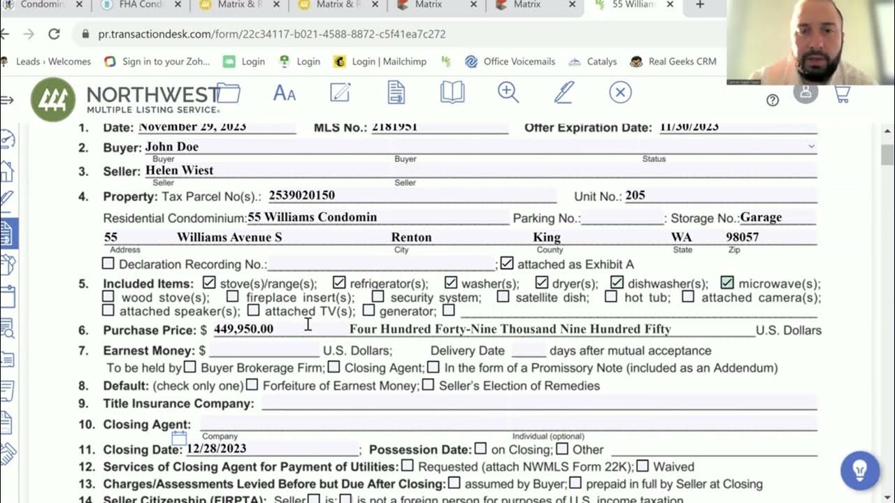895x503 pixels.
Task: Click the Title Insurance Company field
Action: (539, 403)
